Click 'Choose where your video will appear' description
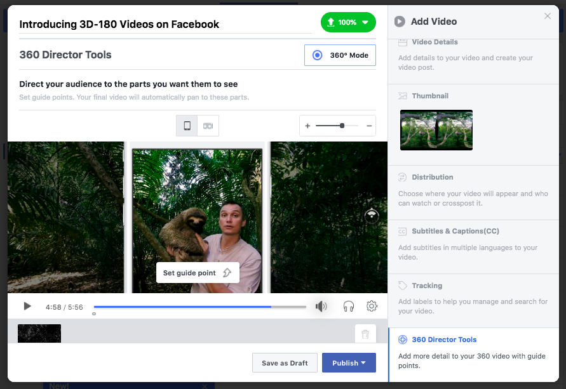The height and width of the screenshot is (389, 566). 473,198
